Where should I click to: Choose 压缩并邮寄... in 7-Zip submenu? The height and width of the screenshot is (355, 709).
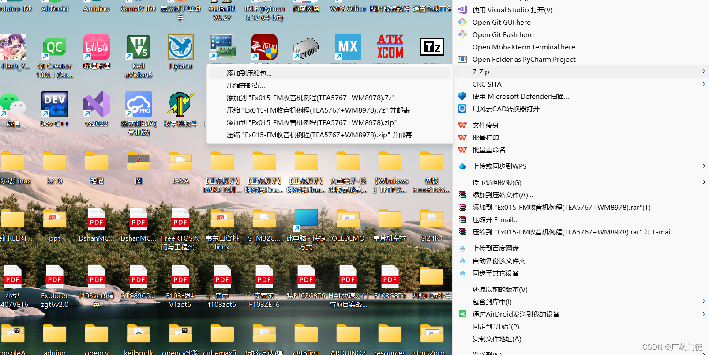(x=330, y=86)
